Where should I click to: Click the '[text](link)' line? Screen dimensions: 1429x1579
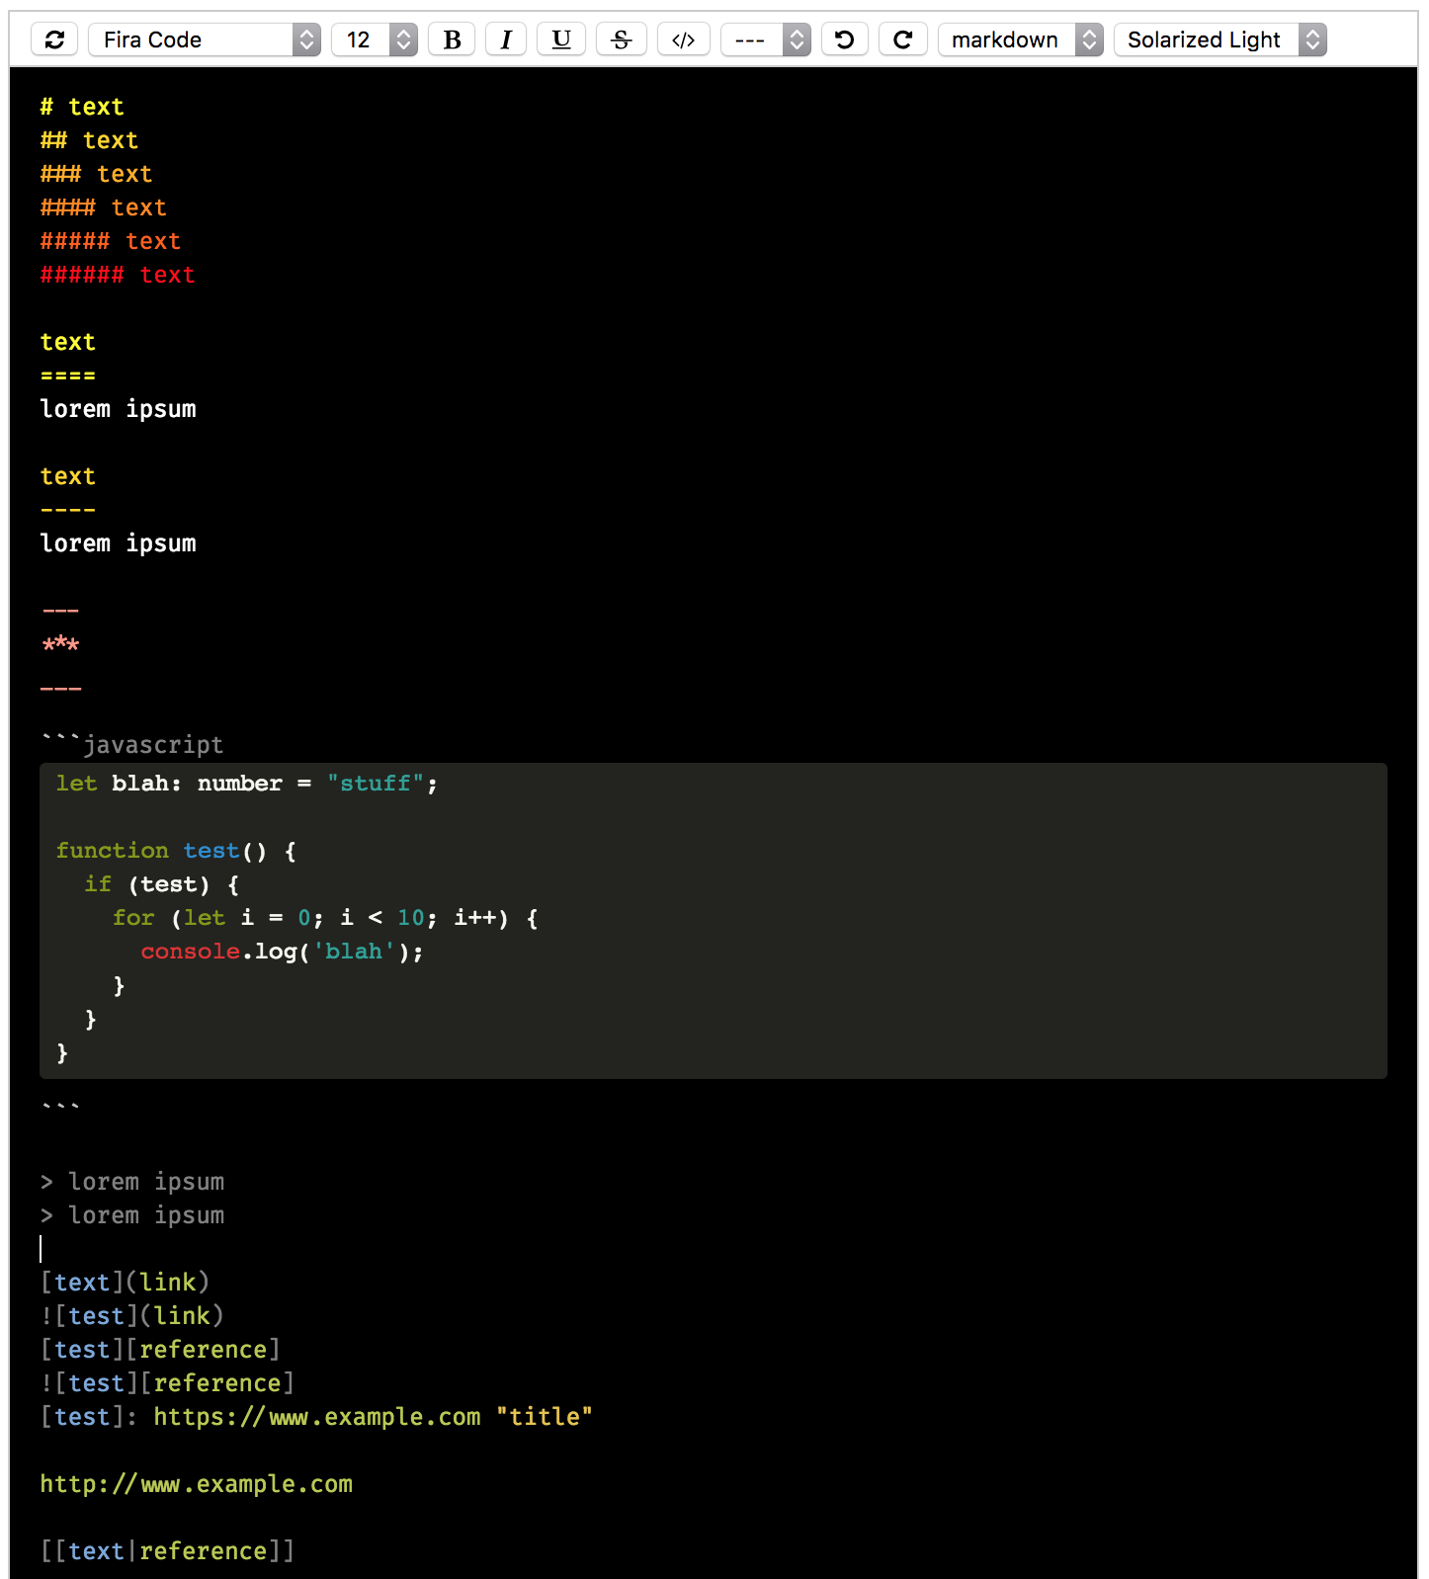point(125,1283)
